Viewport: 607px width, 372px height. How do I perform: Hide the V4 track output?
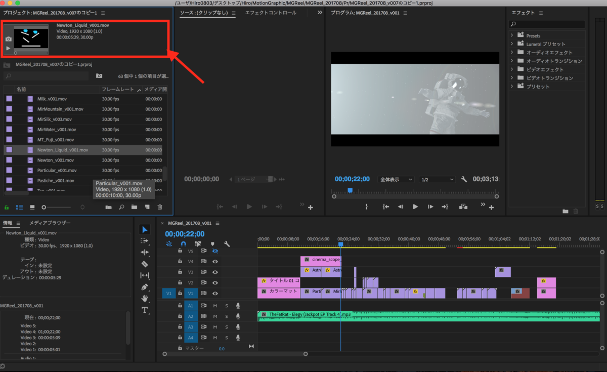point(215,262)
